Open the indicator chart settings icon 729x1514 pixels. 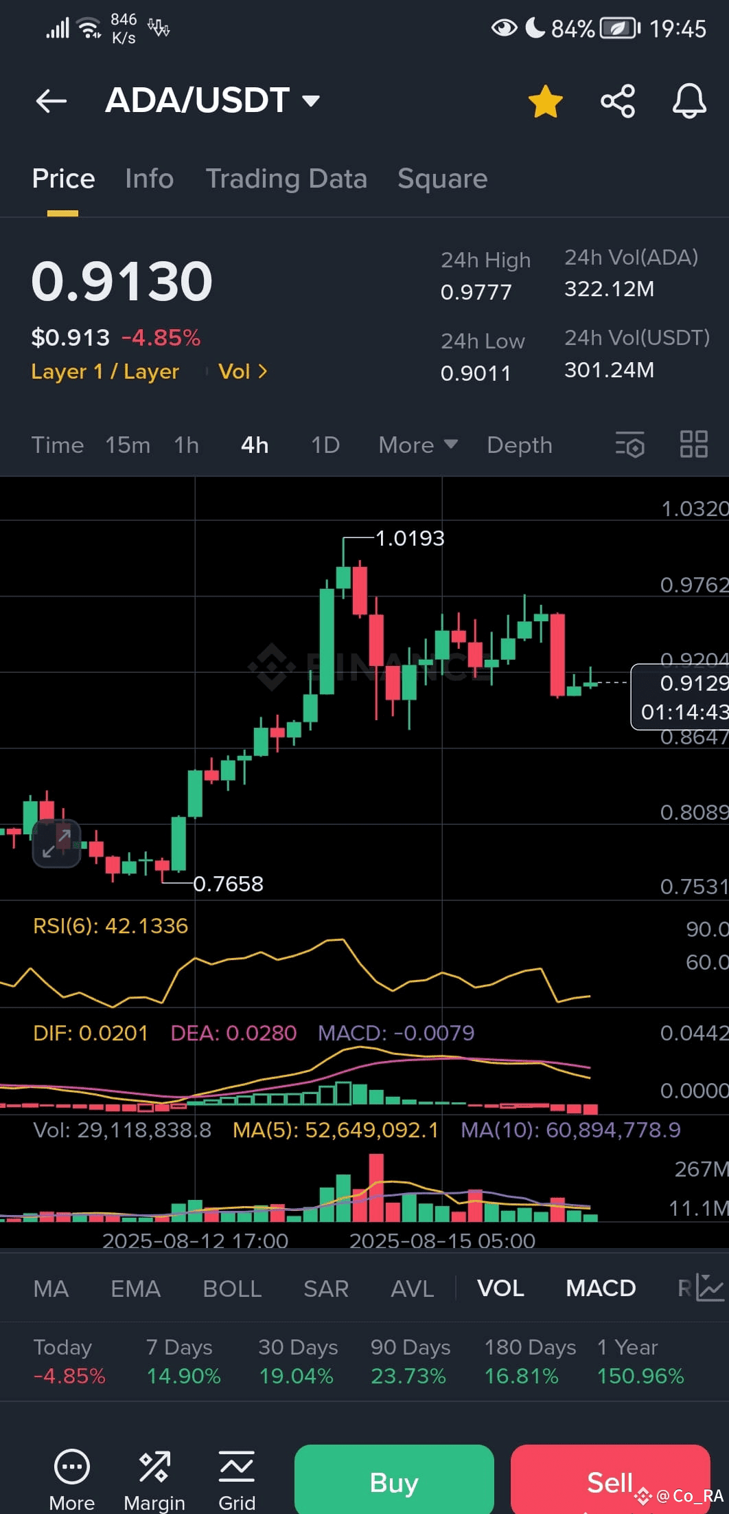710,1288
